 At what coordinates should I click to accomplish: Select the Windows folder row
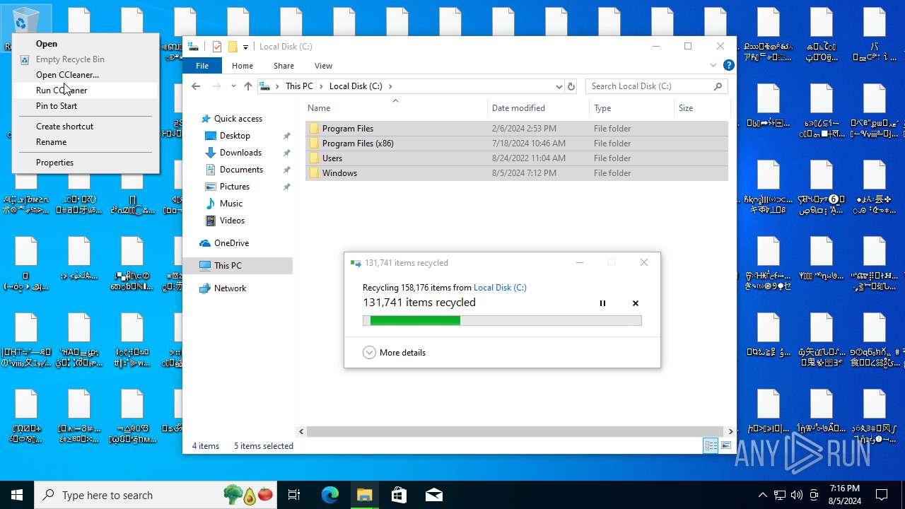[x=517, y=173]
